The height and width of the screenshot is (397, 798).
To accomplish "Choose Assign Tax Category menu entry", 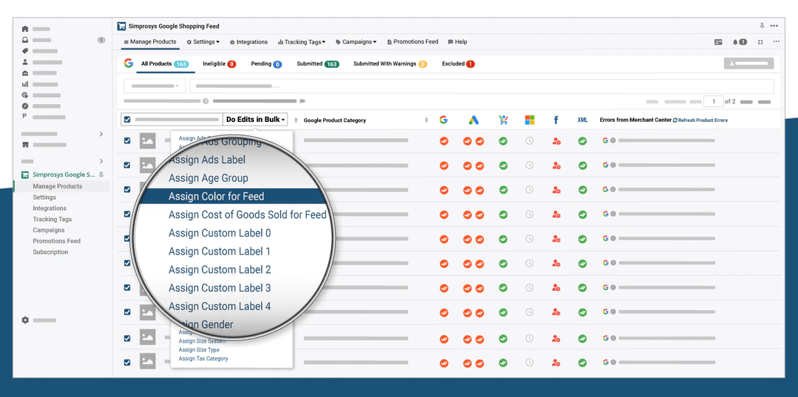I will [203, 359].
